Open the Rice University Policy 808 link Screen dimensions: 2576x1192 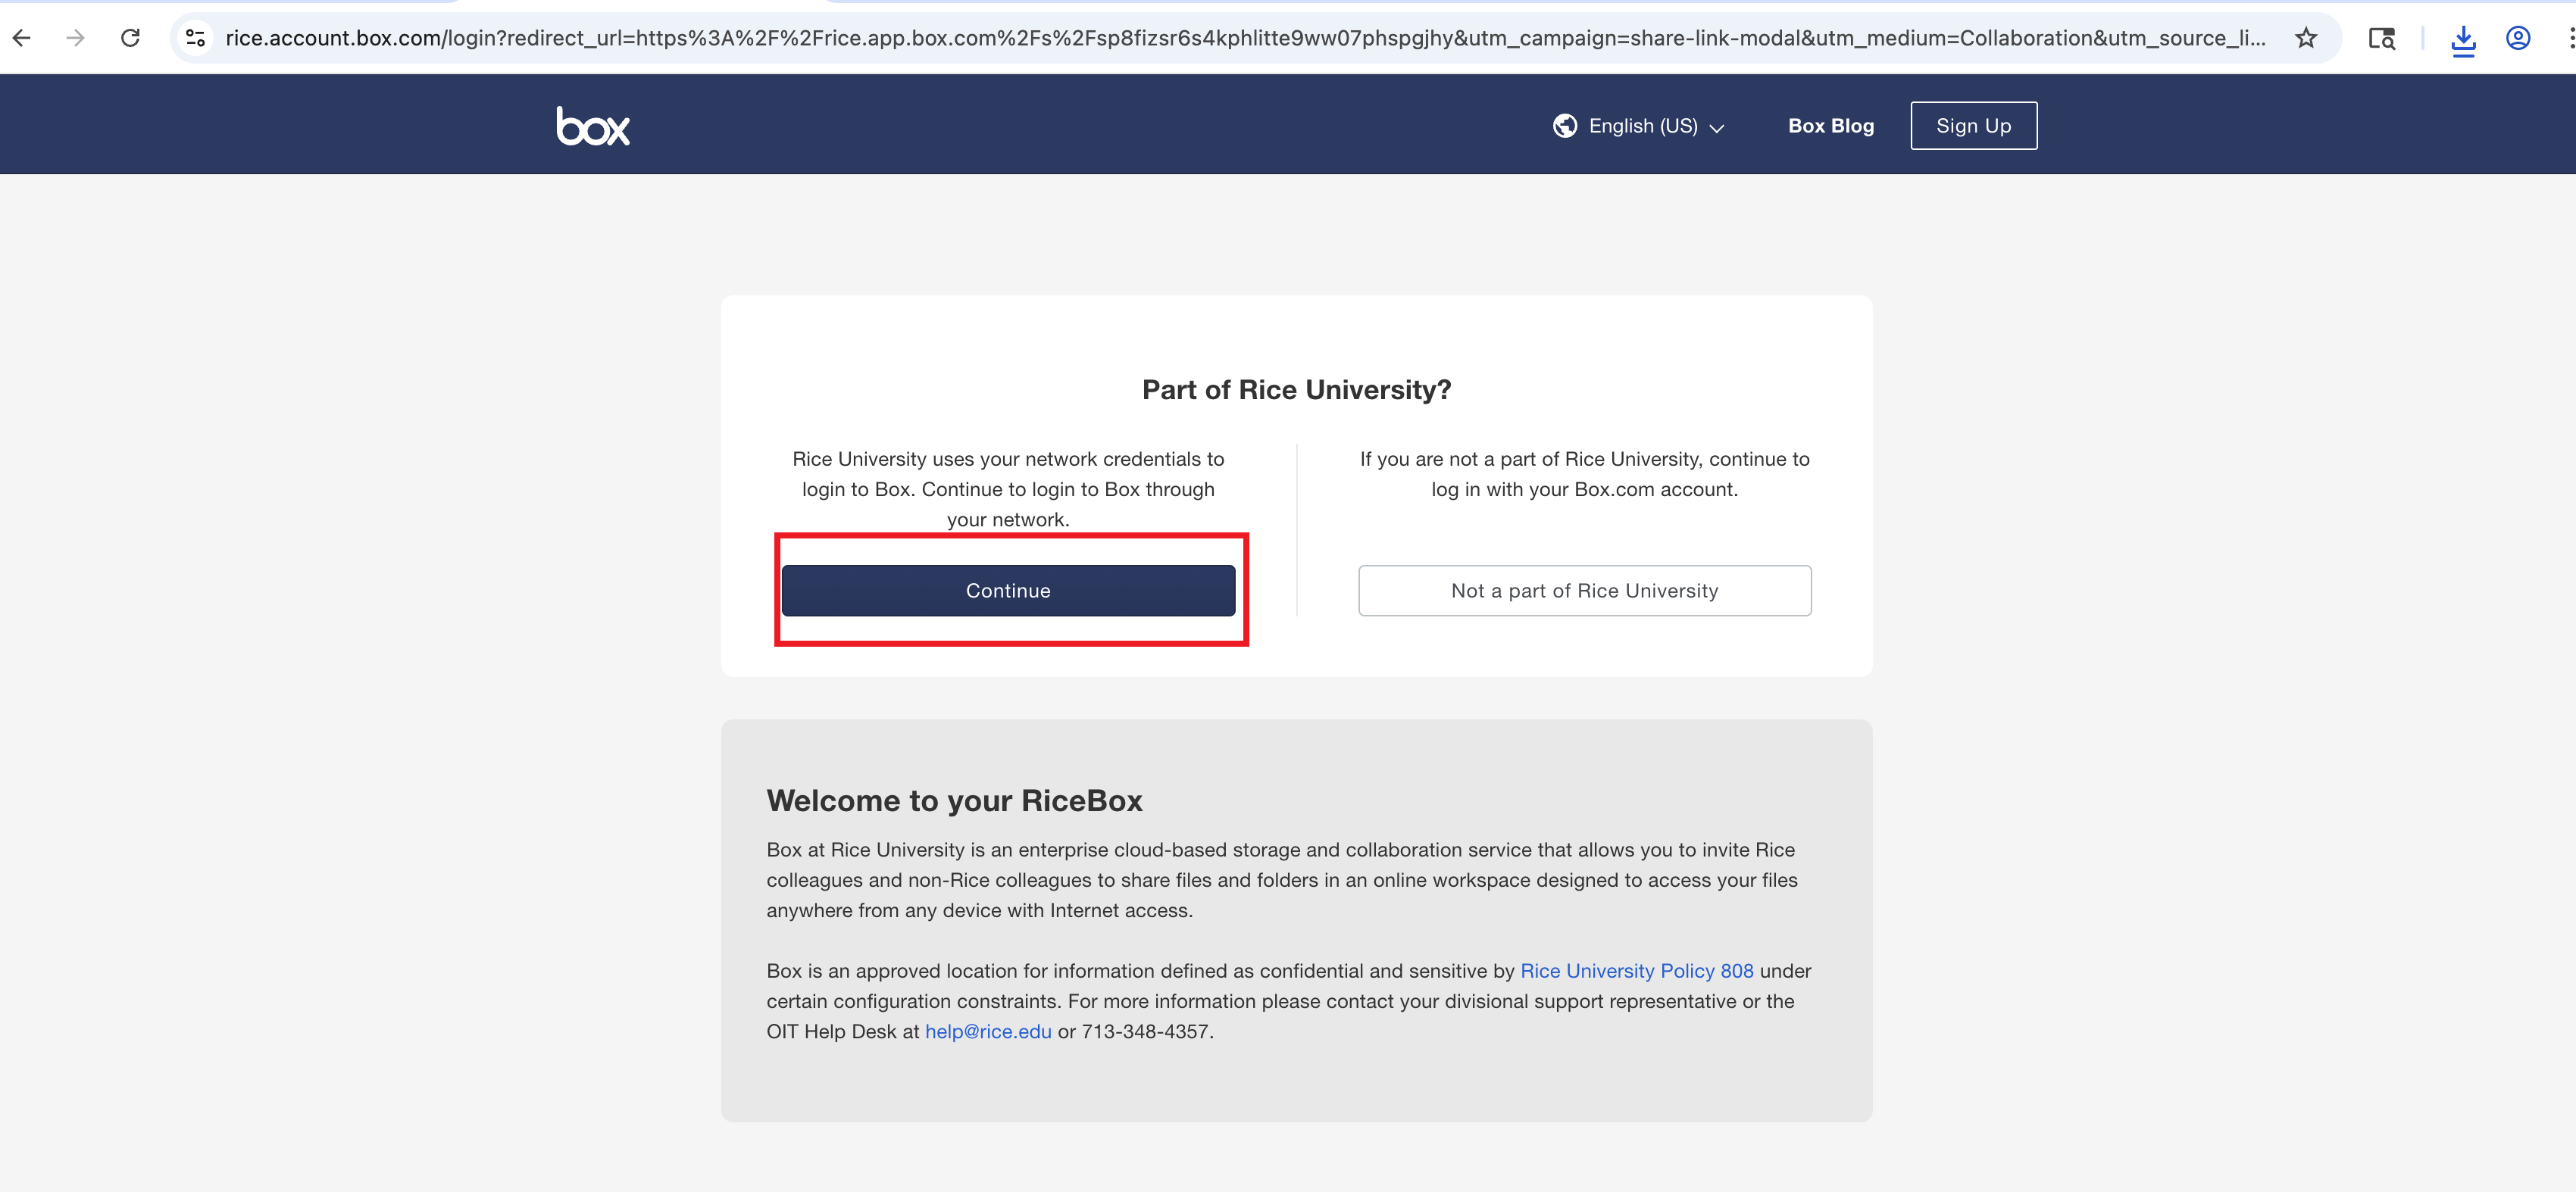(x=1636, y=970)
